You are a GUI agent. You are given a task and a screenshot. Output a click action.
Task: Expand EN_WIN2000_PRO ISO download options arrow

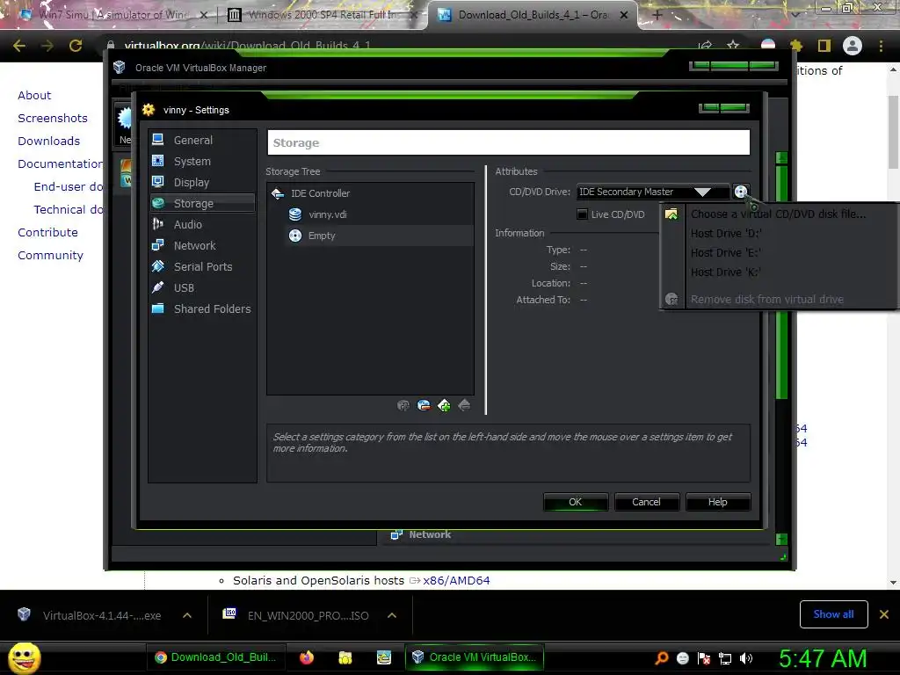[392, 615]
